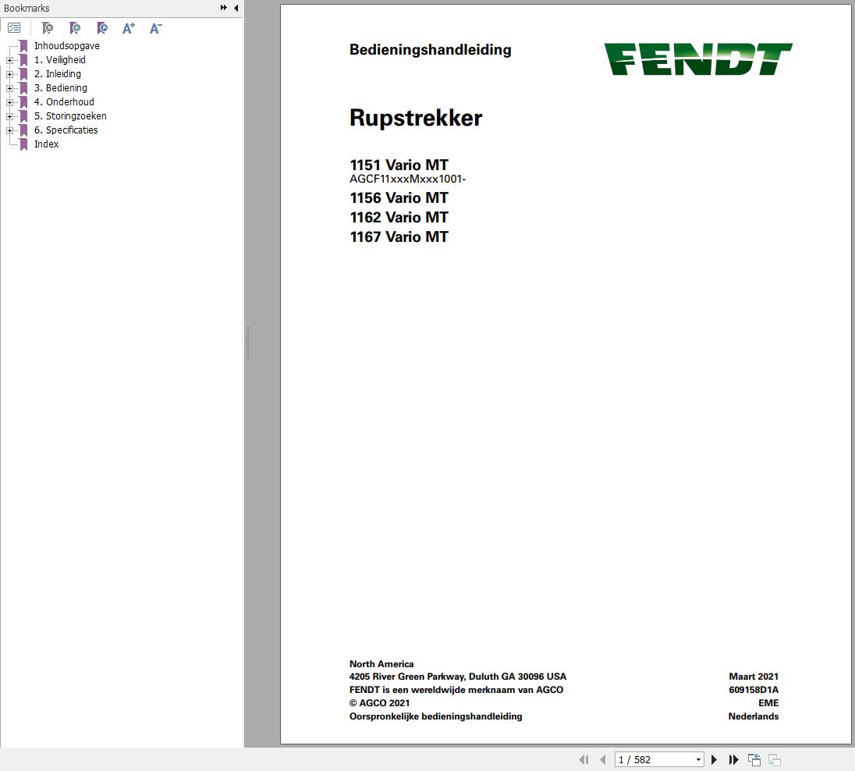
Task: Click the next view icon
Action: point(775,759)
